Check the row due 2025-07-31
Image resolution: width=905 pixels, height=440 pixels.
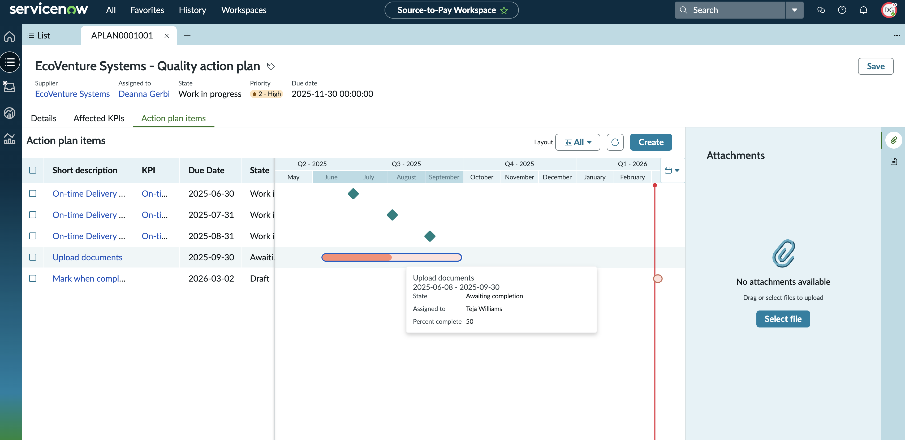[x=33, y=215]
